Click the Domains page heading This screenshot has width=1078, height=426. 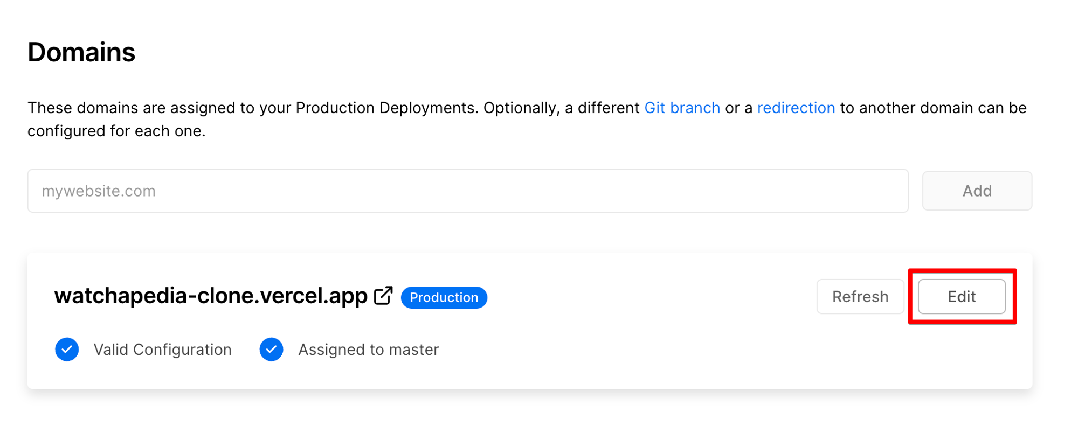point(81,52)
